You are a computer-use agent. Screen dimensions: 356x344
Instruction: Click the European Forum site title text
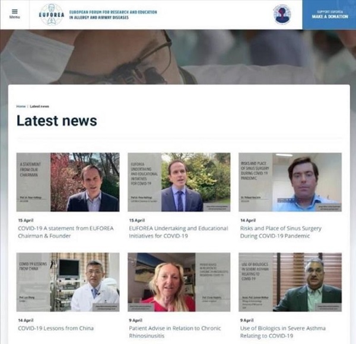point(113,14)
